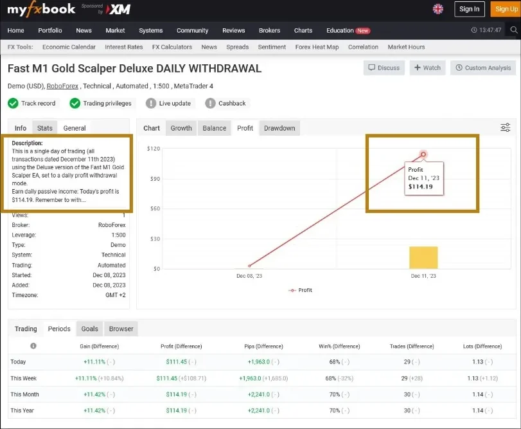Click the Dec 11 profit data point

423,154
